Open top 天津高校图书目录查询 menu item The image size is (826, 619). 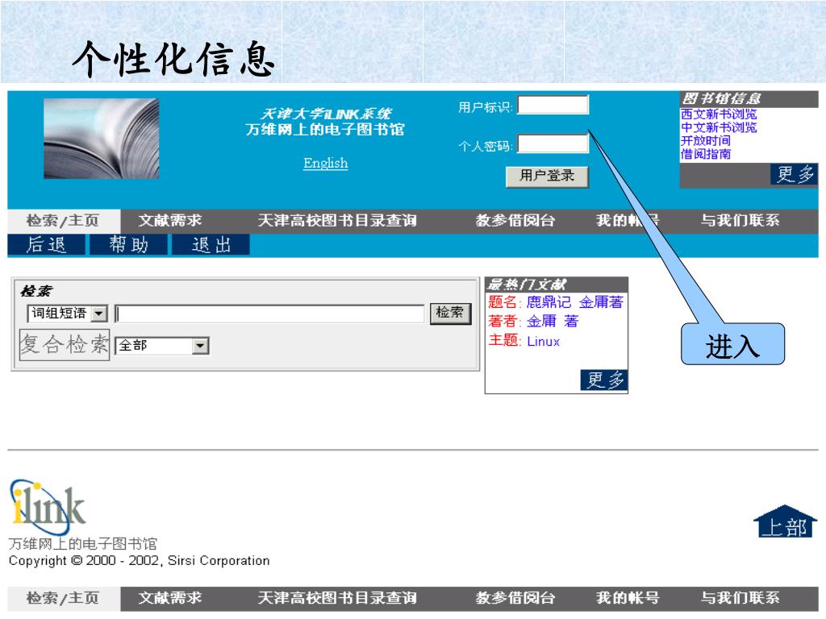tap(337, 221)
